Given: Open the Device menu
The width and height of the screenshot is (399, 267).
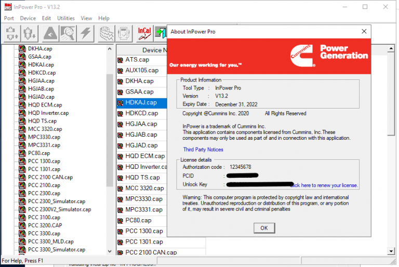Looking at the screenshot, I should [x=28, y=18].
